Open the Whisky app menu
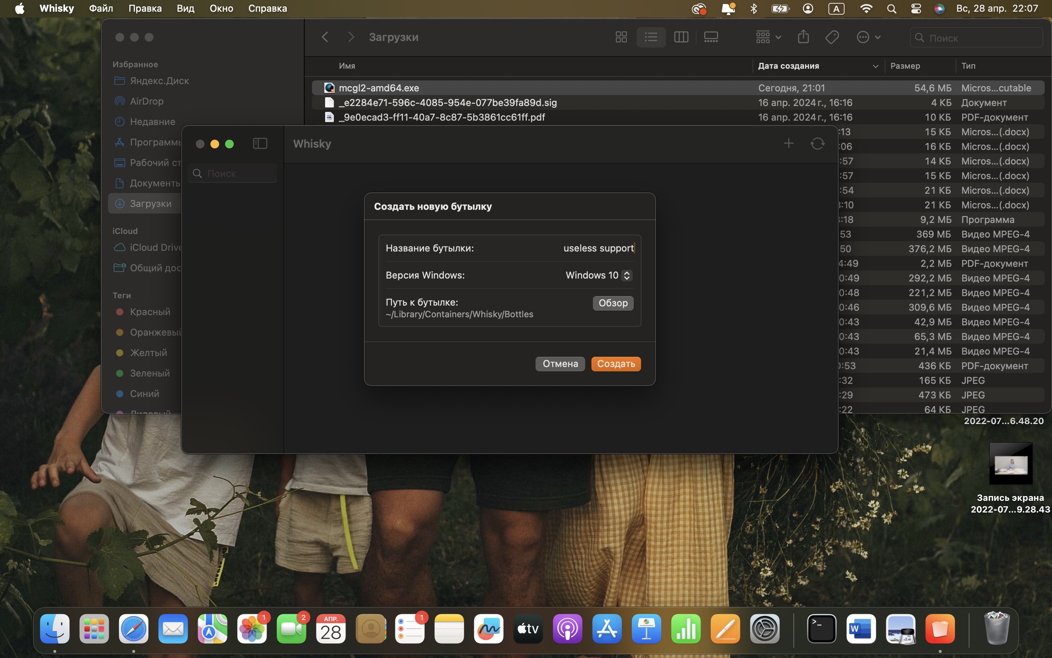This screenshot has height=658, width=1052. (57, 8)
